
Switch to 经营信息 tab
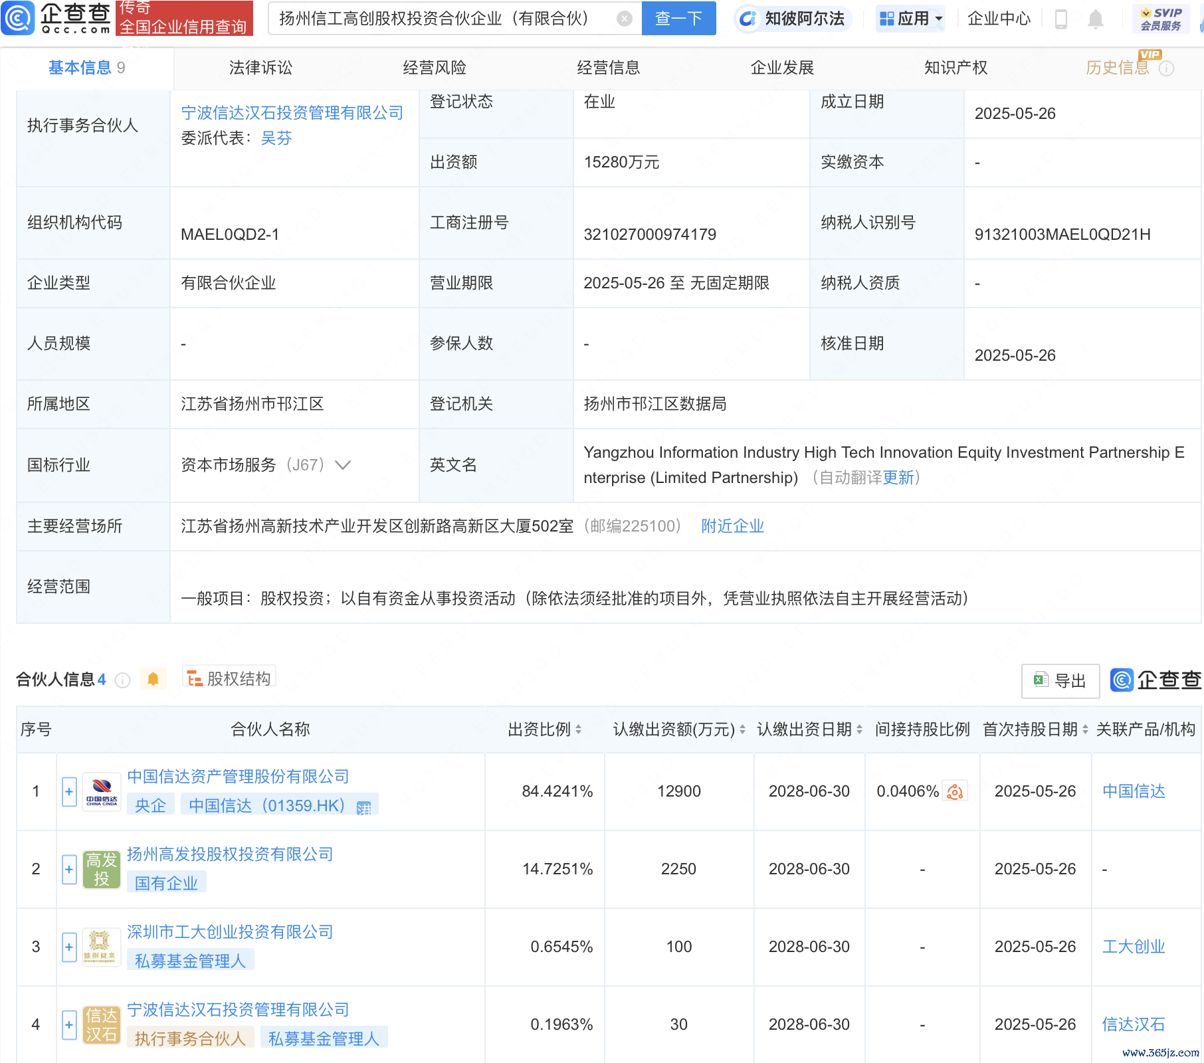point(609,68)
